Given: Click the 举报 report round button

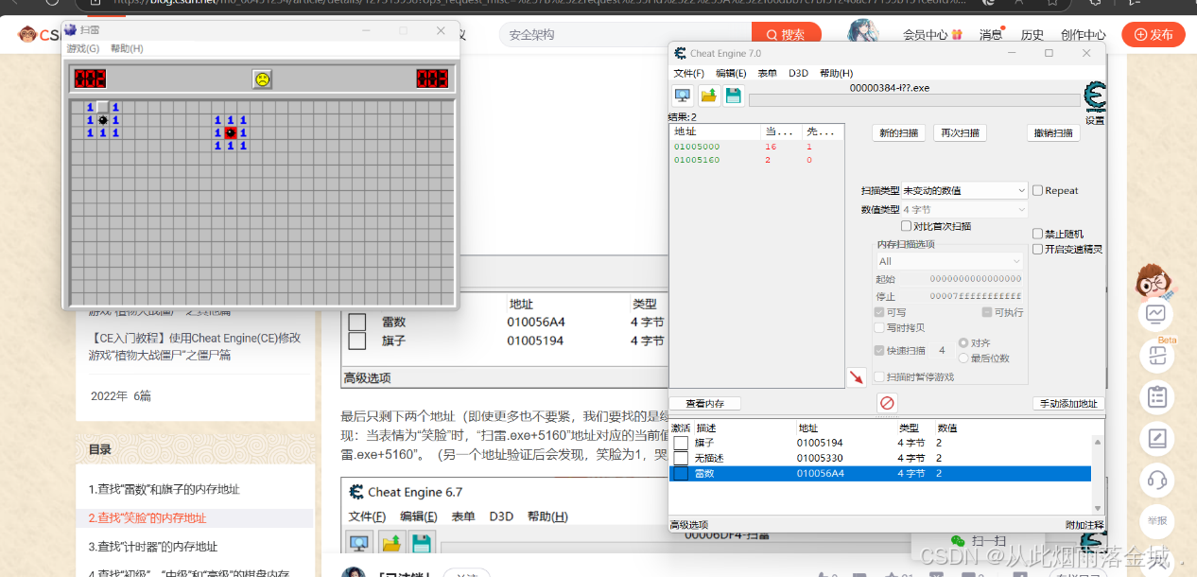Looking at the screenshot, I should coord(1155,520).
